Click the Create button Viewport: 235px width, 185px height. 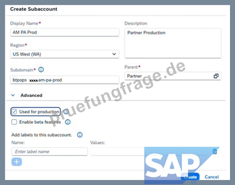(190, 177)
